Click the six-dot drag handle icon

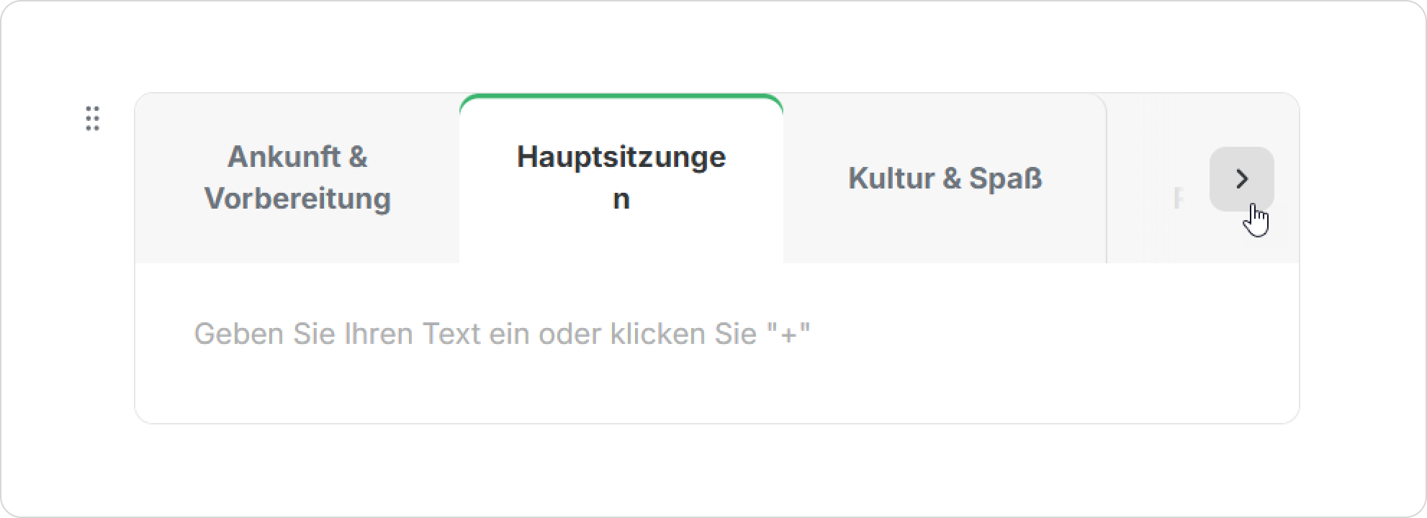coord(92,119)
